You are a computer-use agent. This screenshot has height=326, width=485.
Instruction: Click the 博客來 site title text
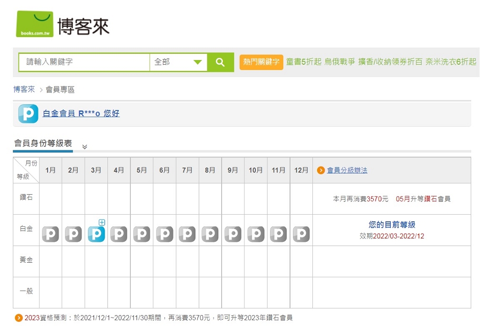84,27
